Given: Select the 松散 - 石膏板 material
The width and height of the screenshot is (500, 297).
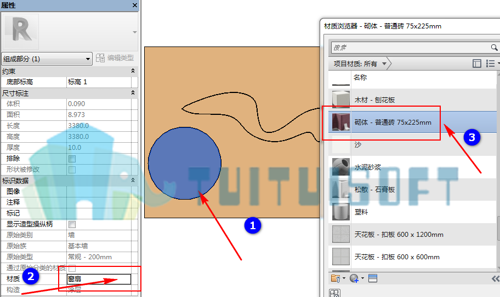Looking at the screenshot, I should 413,189.
